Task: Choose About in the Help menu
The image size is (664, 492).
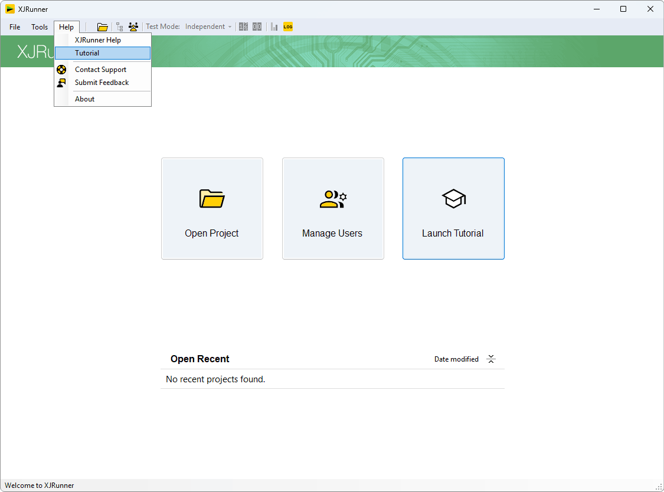Action: coord(84,99)
